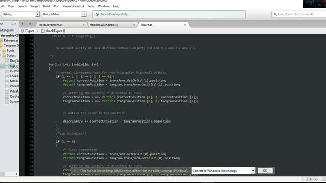Click the MonoDevelop-Unity status icon
The height and width of the screenshot is (183, 326).
coord(97,14)
